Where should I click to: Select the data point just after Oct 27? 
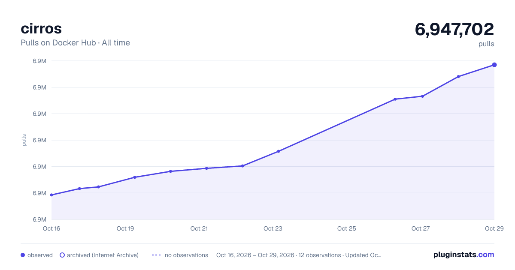pos(422,96)
